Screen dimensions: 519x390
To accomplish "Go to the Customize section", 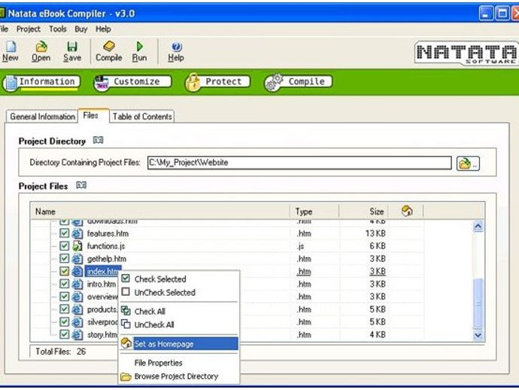I will [132, 82].
